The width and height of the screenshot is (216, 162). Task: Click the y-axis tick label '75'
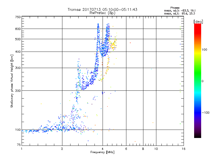19,145
